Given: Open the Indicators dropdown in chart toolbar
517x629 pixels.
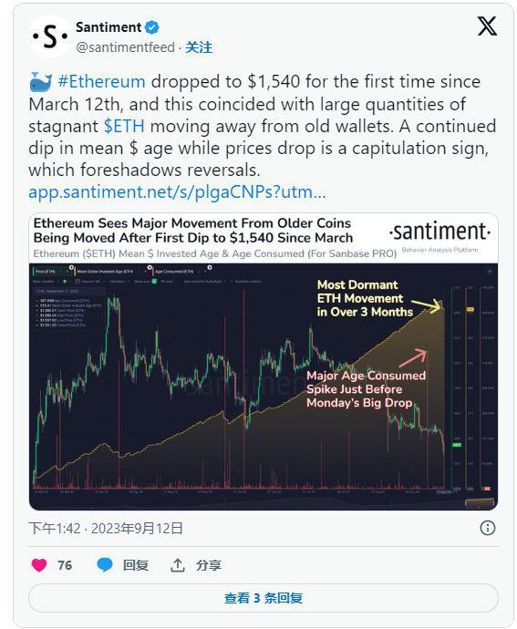Looking at the screenshot, I should pos(118,282).
